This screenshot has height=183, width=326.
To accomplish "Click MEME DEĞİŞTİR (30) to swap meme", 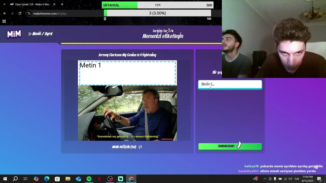I will tap(127, 147).
